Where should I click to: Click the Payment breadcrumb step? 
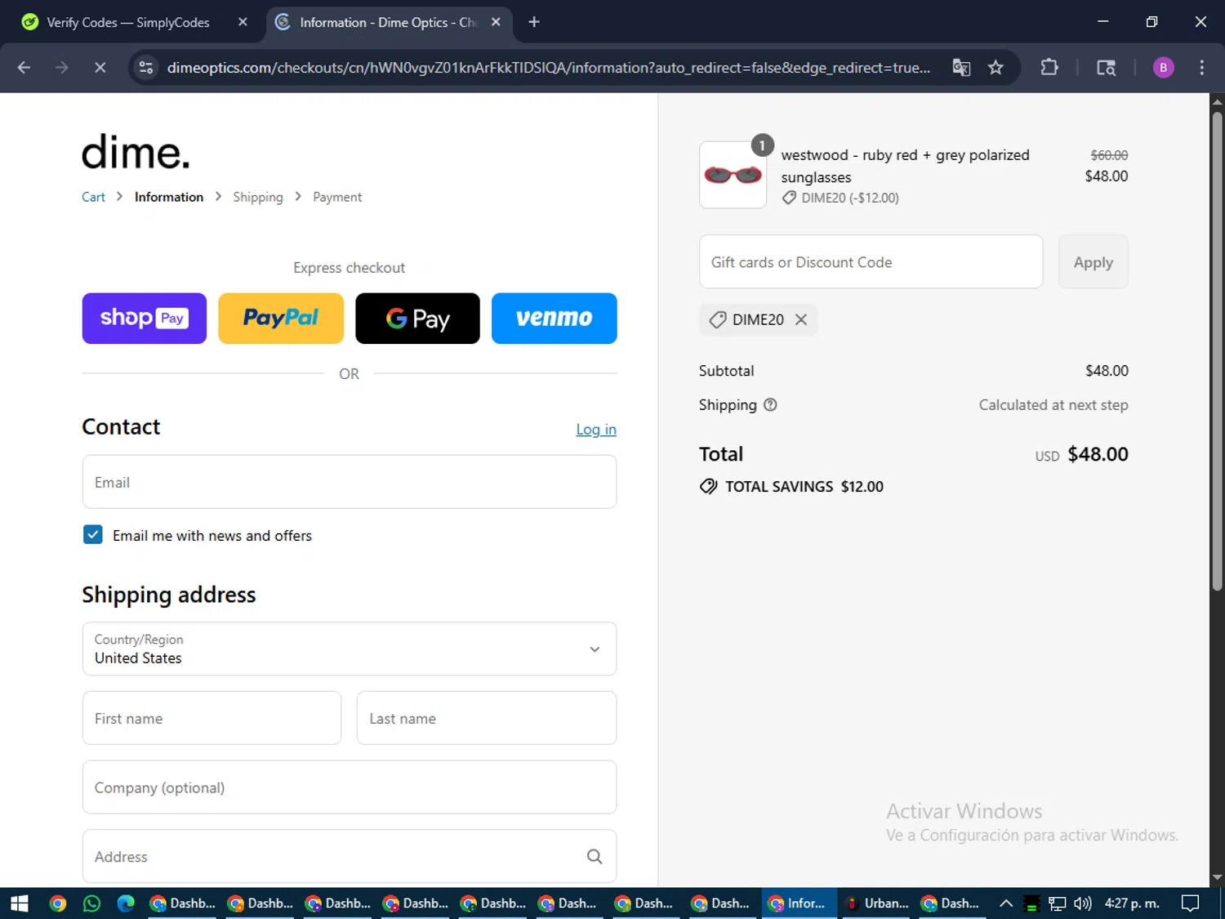(337, 197)
